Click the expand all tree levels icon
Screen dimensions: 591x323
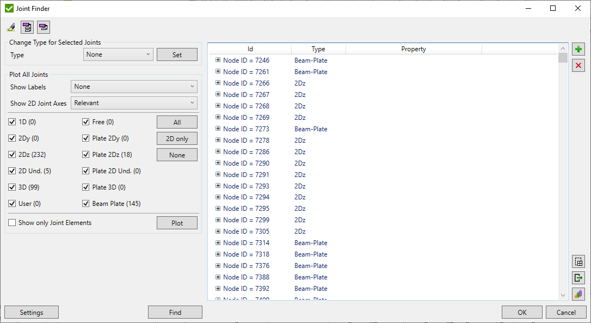coord(27,27)
